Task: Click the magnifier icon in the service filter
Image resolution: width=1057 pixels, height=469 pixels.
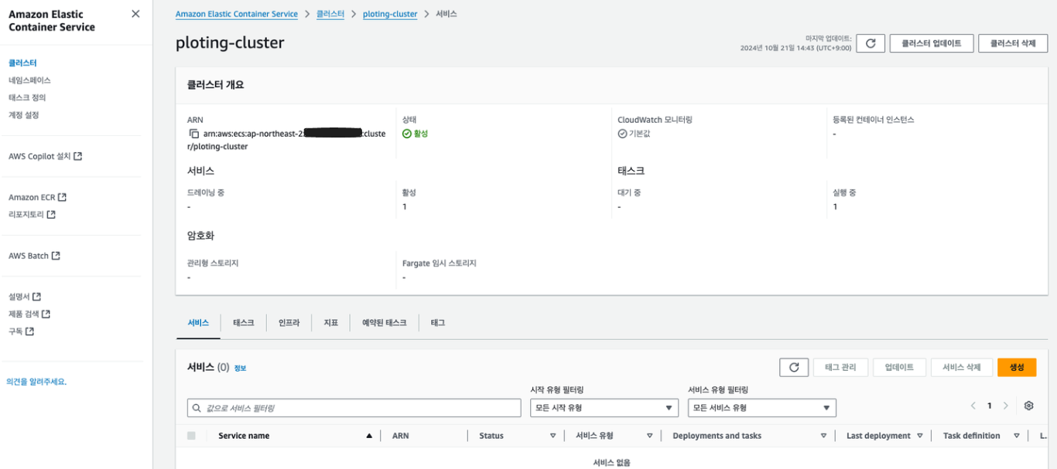Action: pos(197,408)
